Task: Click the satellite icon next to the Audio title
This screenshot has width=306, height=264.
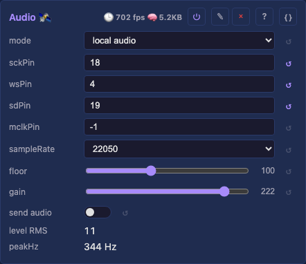Action: pyautogui.click(x=45, y=17)
